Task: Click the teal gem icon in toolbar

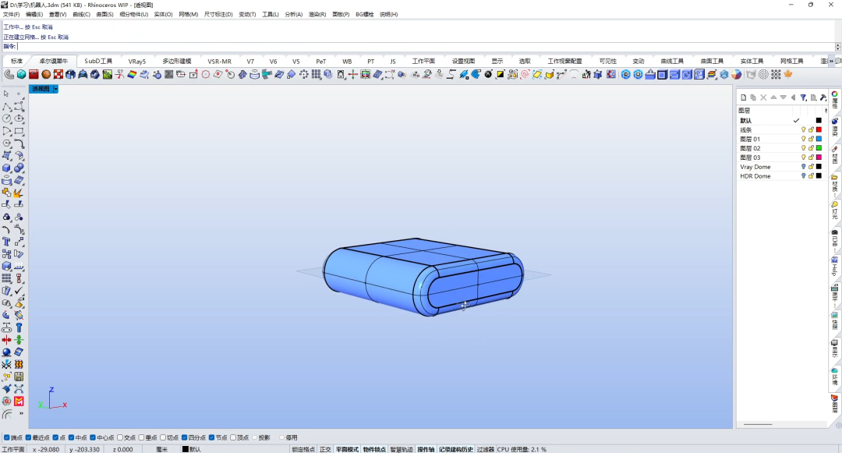Action: click(x=21, y=75)
